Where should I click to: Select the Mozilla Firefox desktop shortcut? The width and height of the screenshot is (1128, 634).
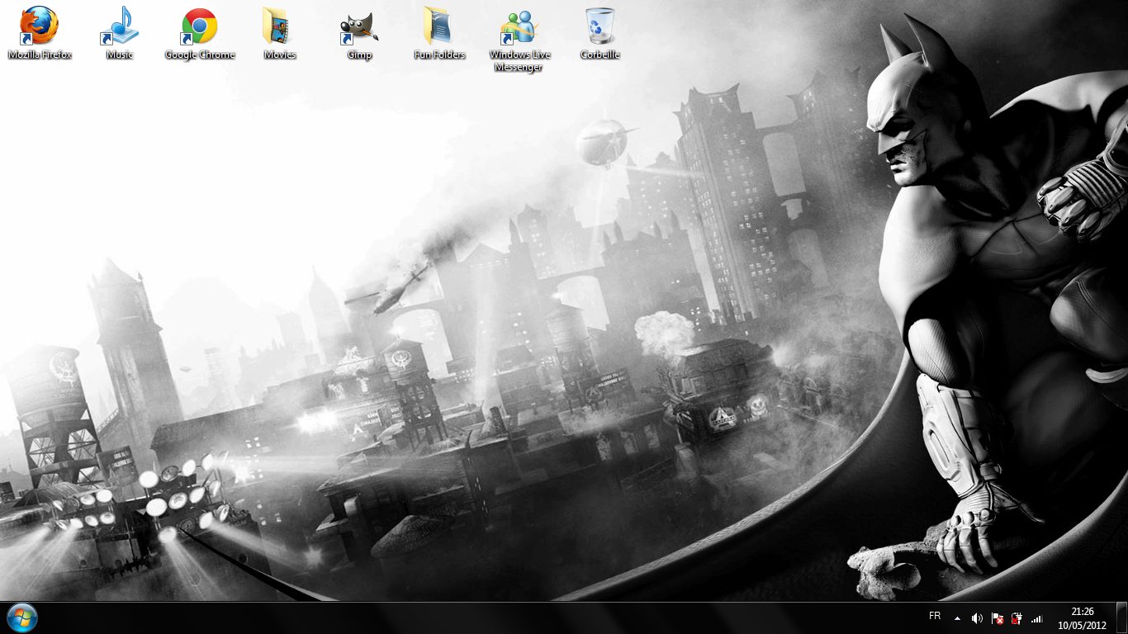tap(39, 33)
